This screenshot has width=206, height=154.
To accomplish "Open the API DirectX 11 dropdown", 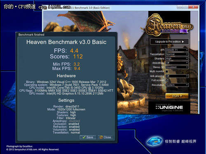I will point(177,50).
